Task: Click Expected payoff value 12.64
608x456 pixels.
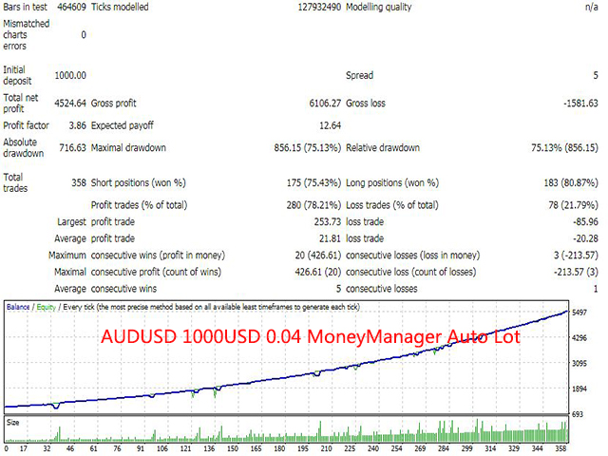Action: [330, 125]
